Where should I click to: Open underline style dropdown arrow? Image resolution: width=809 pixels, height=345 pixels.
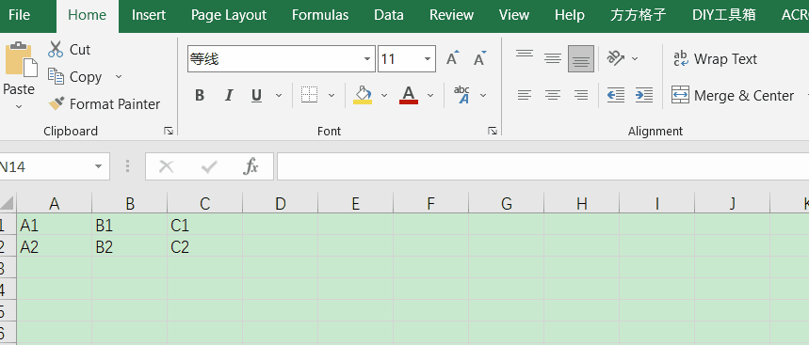tap(279, 95)
